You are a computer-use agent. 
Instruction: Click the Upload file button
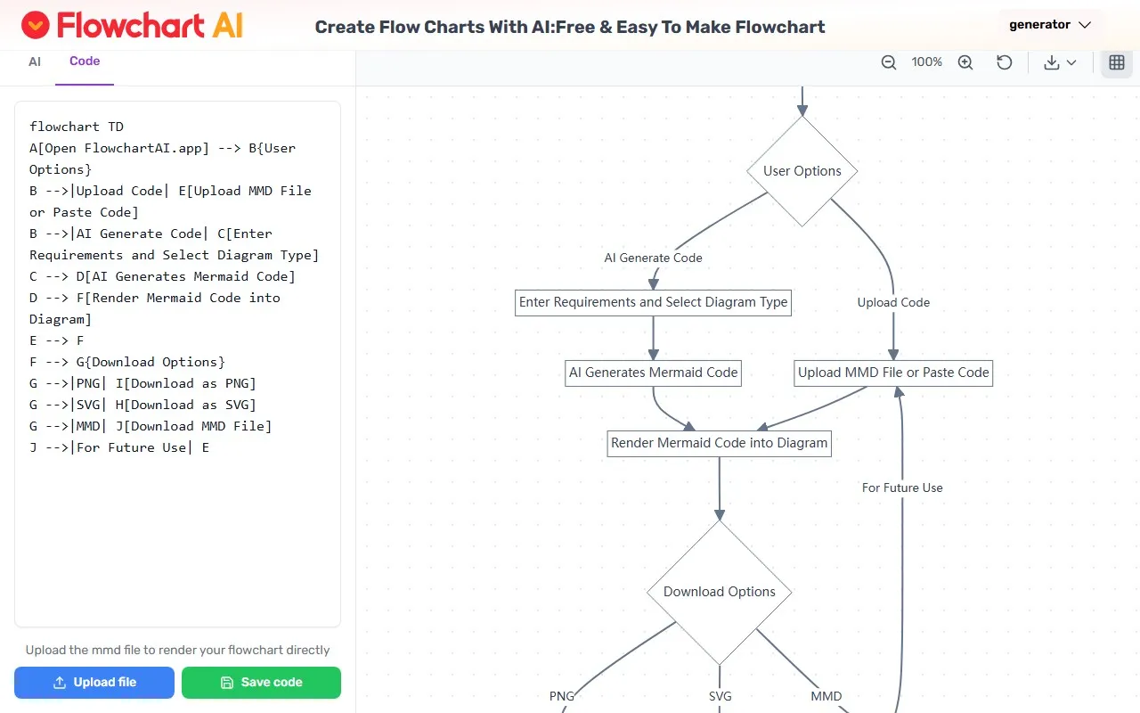pyautogui.click(x=94, y=683)
